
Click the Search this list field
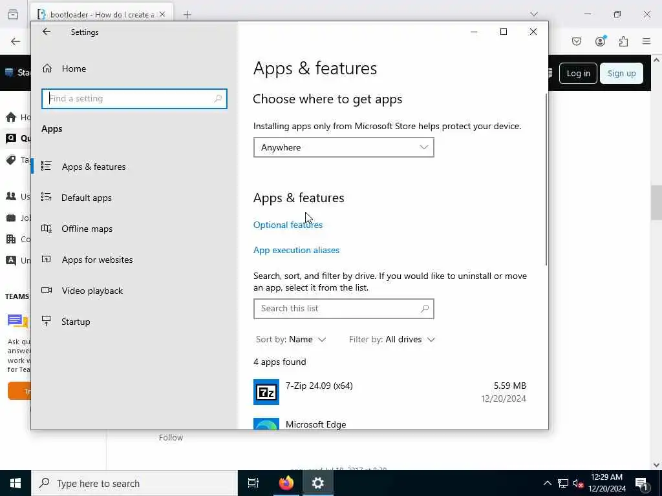(x=344, y=309)
